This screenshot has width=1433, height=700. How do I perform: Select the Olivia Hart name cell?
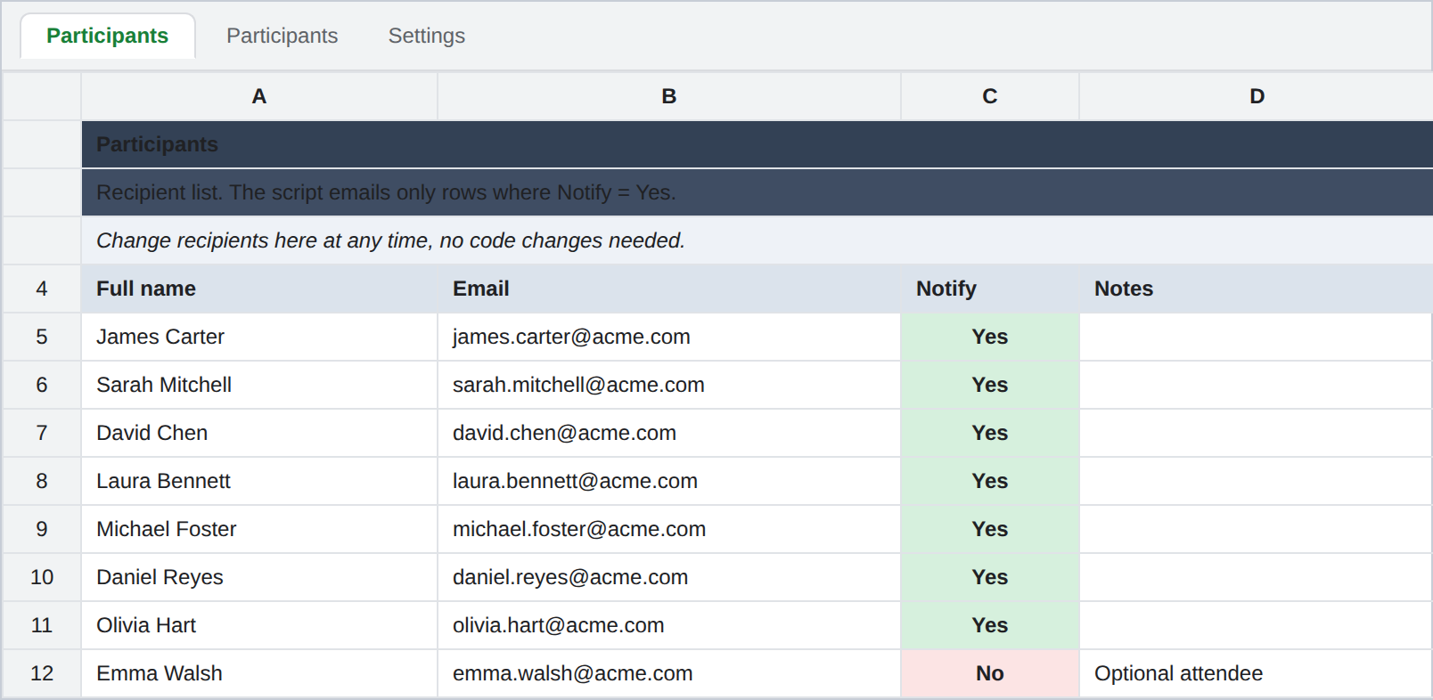coord(259,625)
